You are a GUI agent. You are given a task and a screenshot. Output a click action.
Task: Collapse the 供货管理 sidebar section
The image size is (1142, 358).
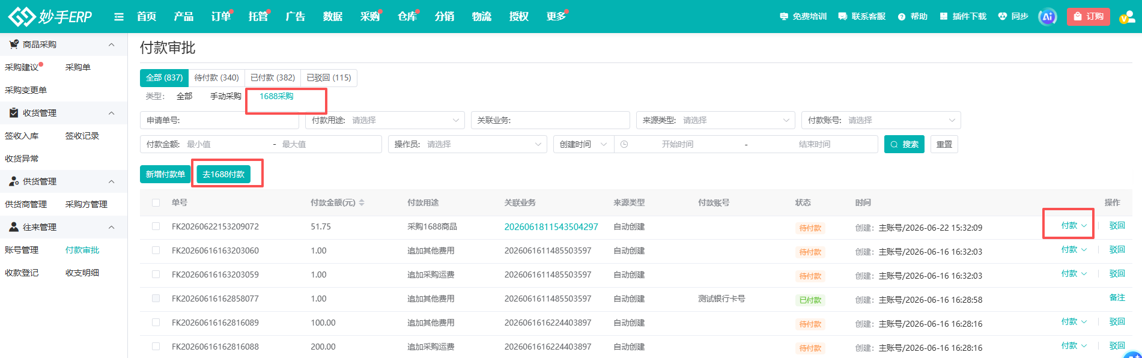point(111,182)
